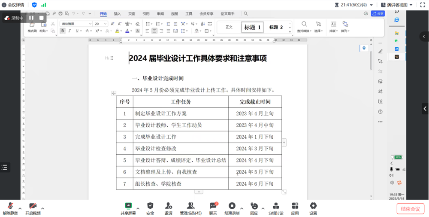Open 管理成员 participants panel
The image size is (429, 217).
click(x=190, y=206)
